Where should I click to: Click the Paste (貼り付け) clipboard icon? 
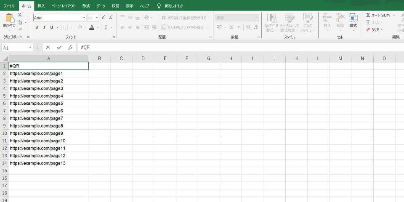coord(9,18)
